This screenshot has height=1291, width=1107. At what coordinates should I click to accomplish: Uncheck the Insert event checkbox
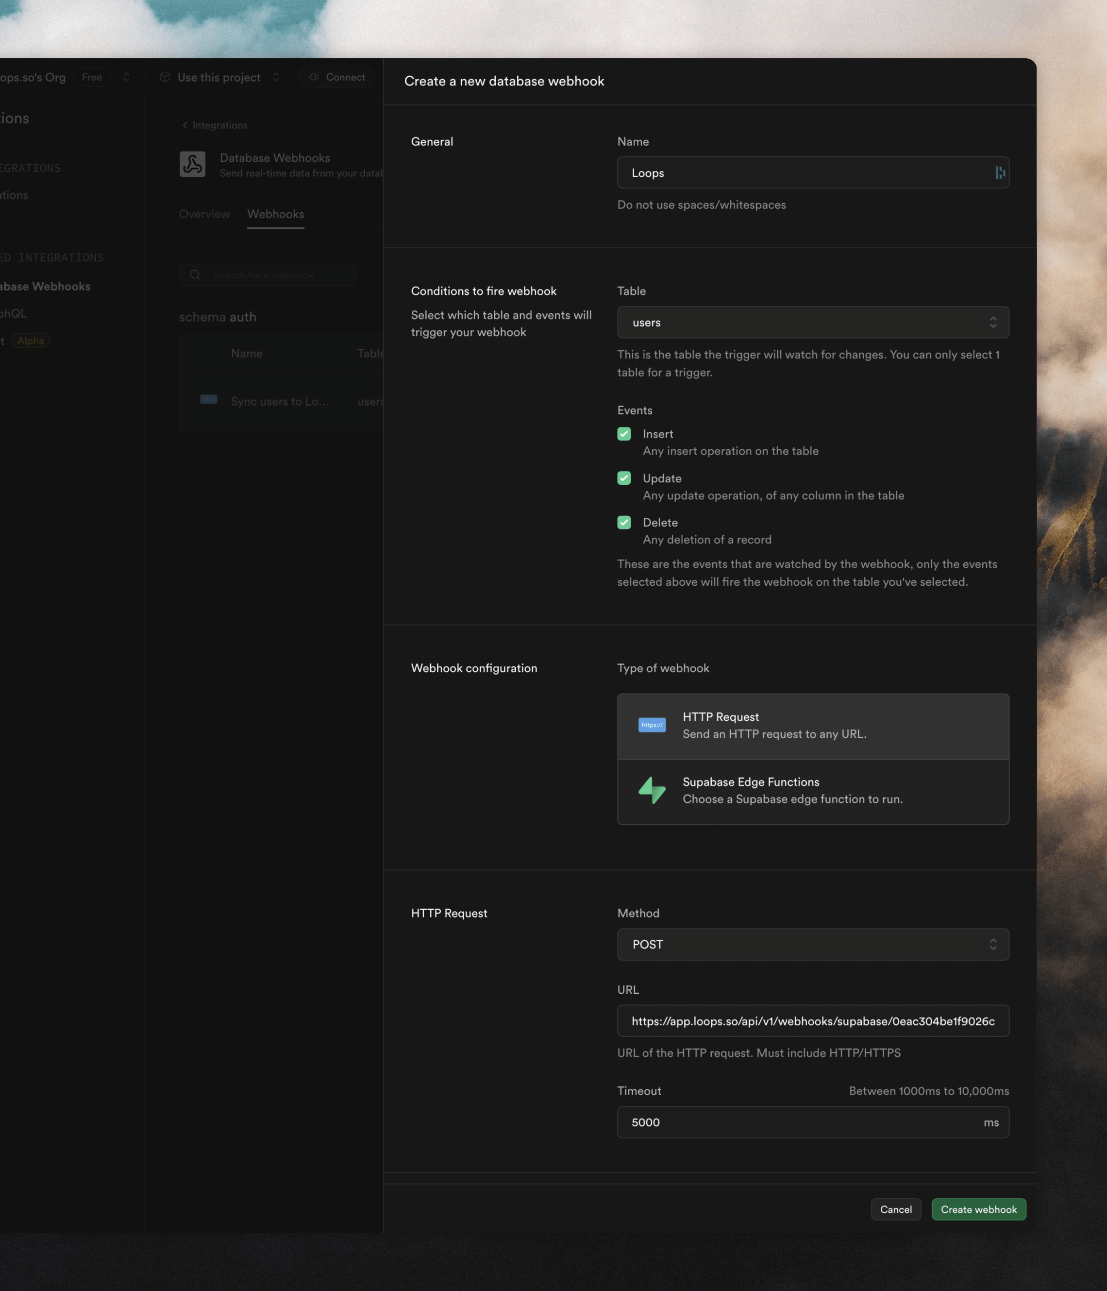pyautogui.click(x=623, y=434)
